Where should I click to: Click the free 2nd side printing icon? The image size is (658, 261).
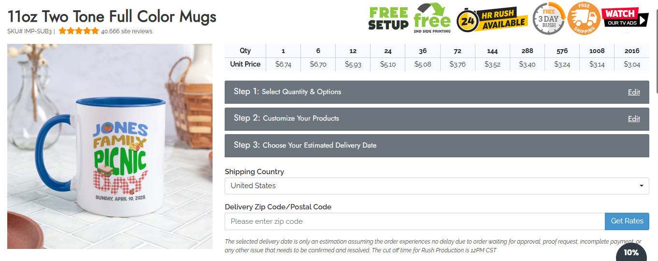point(432,18)
